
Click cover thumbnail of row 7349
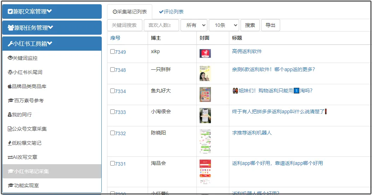click(x=205, y=53)
